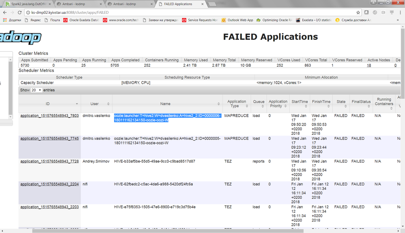Sort the table by ID column
The image size is (405, 233).
50,104
